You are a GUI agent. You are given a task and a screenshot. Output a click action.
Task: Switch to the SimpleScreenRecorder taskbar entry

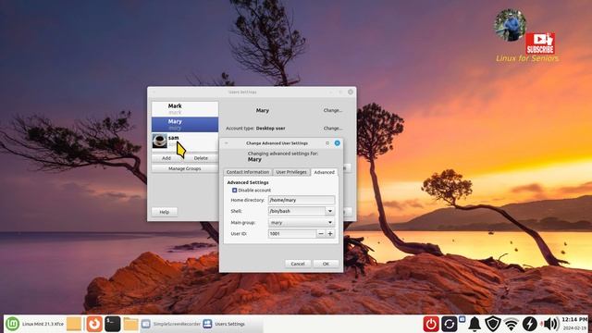click(x=171, y=324)
